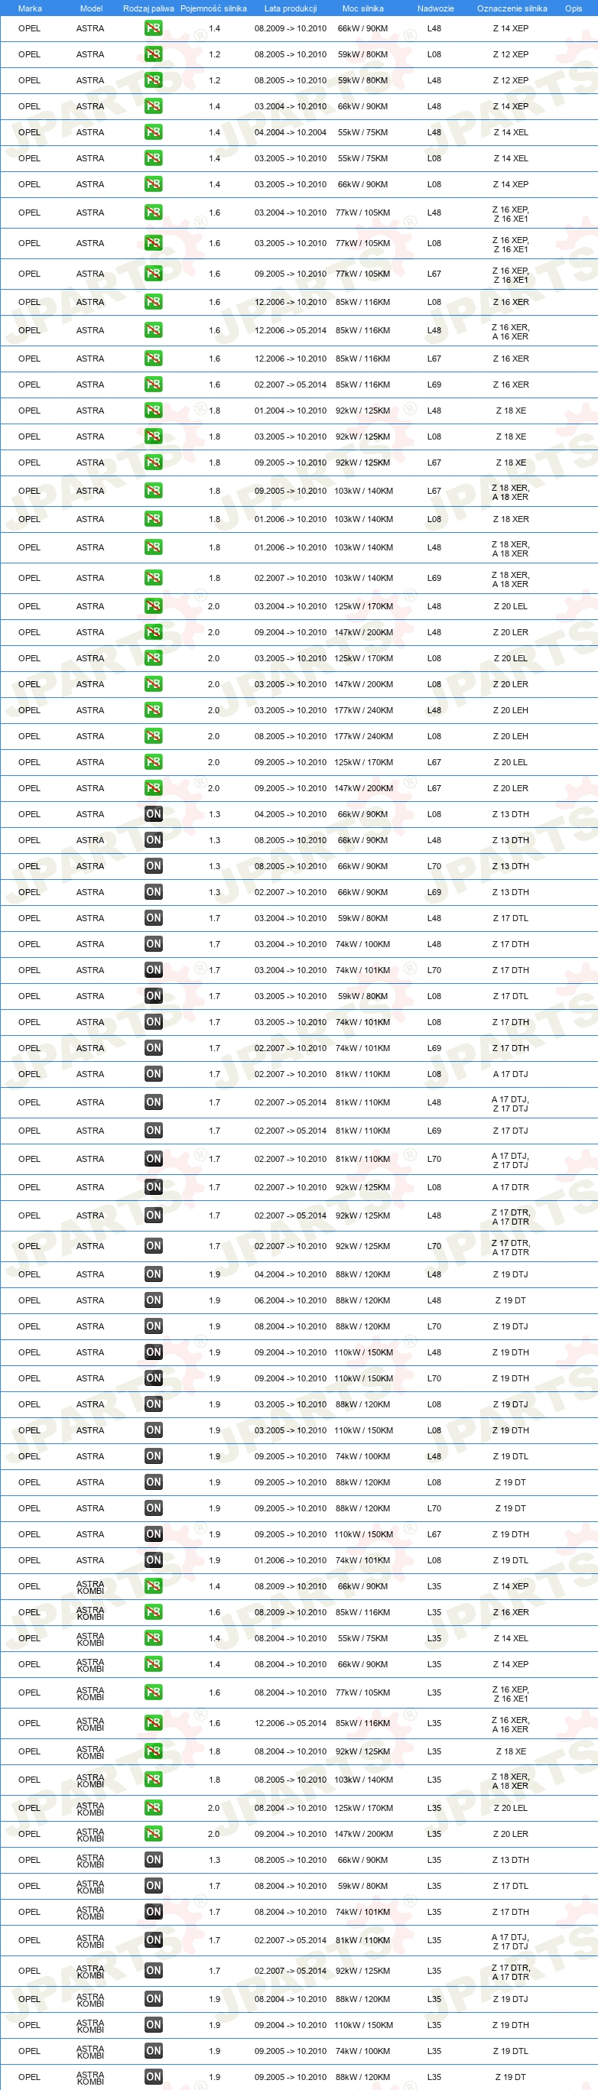The image size is (598, 2090).
Task: Click PB fuel icon in the 1.2 L08 row
Action: (152, 54)
